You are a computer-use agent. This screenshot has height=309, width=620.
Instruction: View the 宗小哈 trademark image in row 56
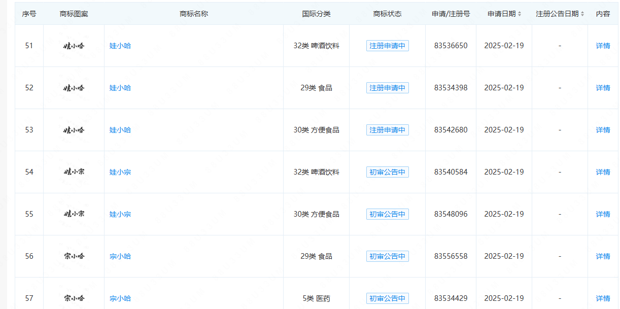point(74,256)
